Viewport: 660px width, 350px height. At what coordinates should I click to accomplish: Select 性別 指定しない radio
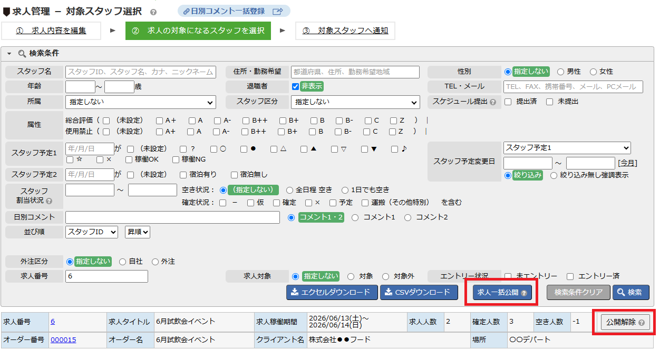pos(508,72)
